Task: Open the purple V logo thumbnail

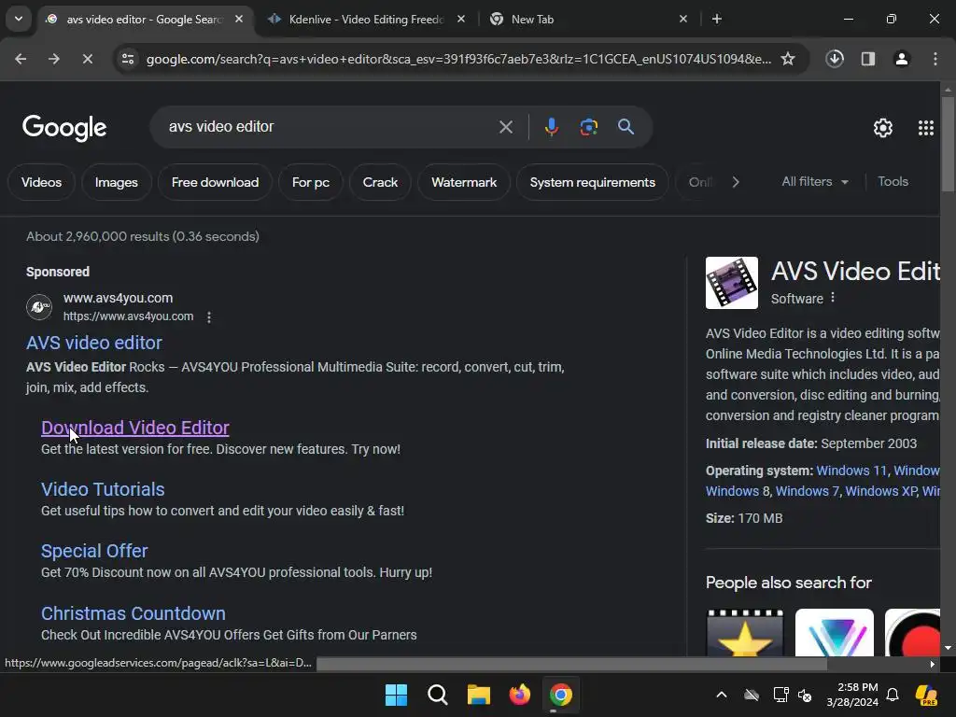Action: click(834, 632)
